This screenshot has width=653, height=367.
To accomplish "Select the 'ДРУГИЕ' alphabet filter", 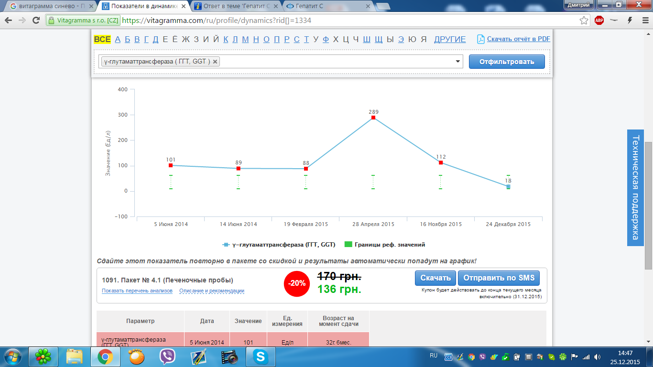I will pyautogui.click(x=449, y=39).
